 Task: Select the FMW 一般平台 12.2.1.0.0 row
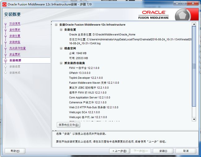(84, 68)
